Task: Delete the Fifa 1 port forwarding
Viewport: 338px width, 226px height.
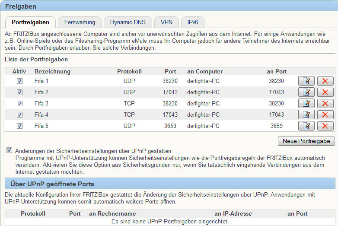Action: coord(325,81)
